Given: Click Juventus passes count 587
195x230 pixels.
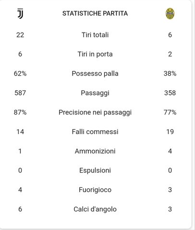Looking at the screenshot, I should tap(20, 93).
